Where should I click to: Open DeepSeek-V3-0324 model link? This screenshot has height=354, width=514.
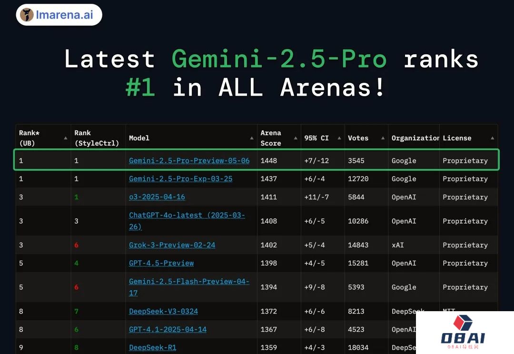tap(163, 311)
